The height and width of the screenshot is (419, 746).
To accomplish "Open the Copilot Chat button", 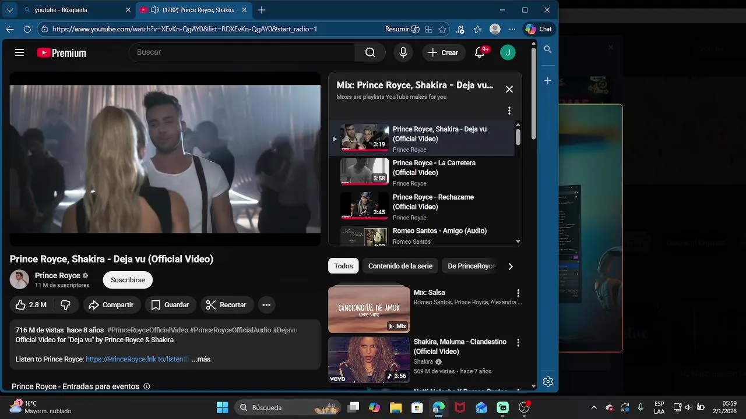I will tap(539, 29).
